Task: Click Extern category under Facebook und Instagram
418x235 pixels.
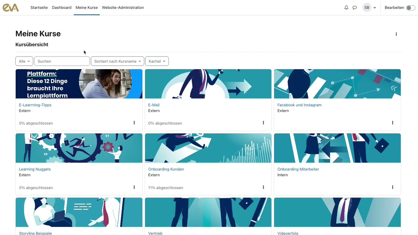Action: [283, 111]
